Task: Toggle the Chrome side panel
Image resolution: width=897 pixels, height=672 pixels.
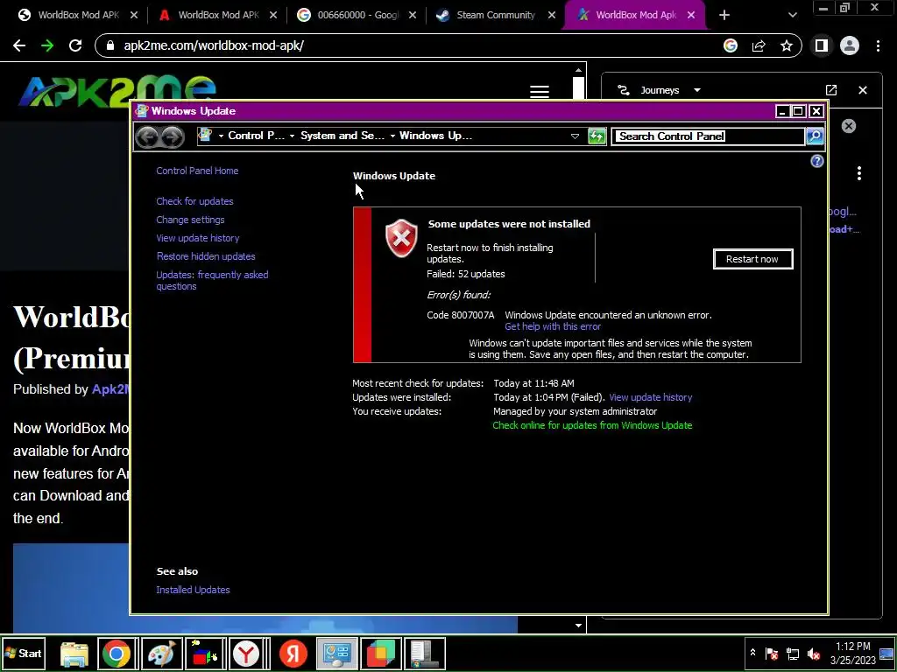Action: tap(822, 45)
